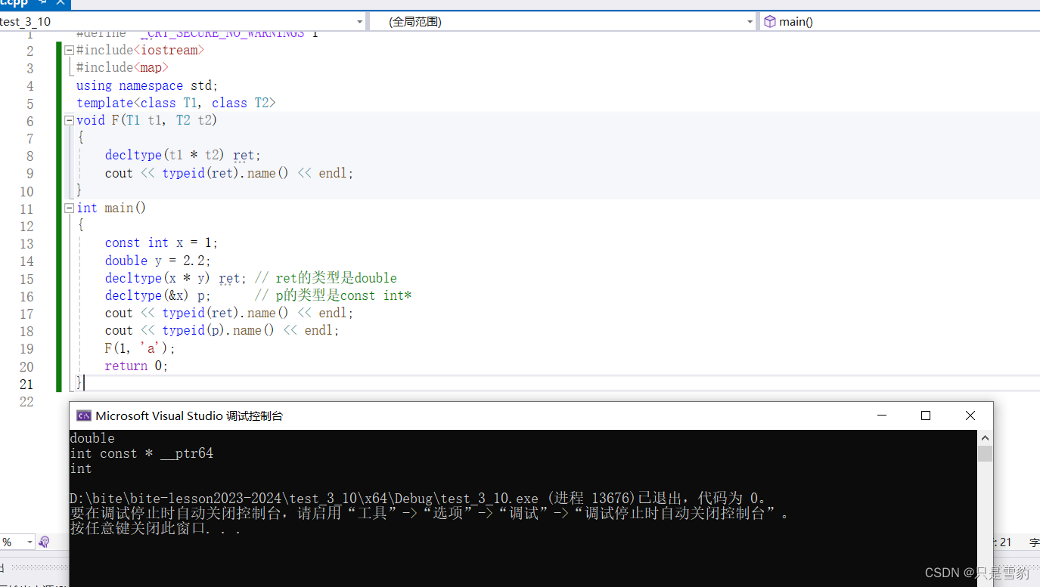Collapse the void F function on line 6
Screen dimensions: 1040x587
pos(70,120)
